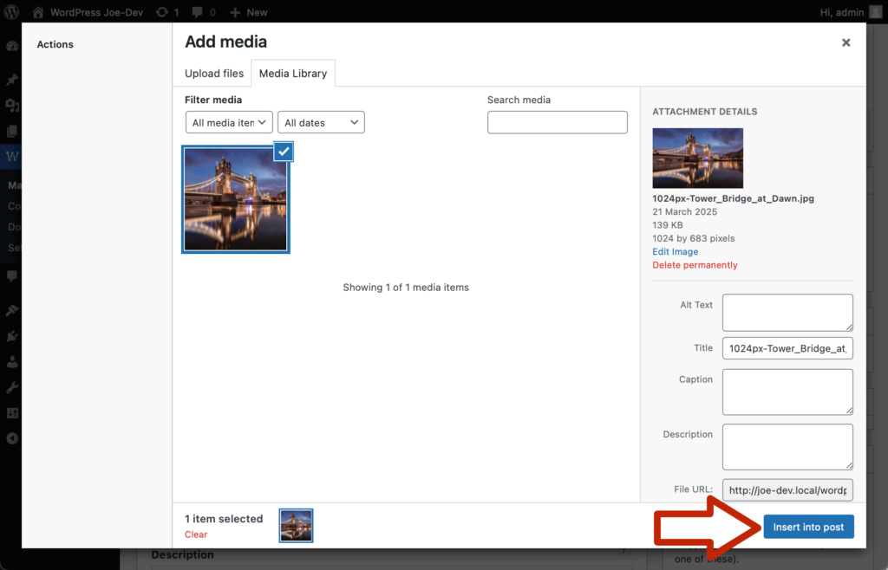Open the Plugins plug icon in the sidebar
888x570 pixels.
(12, 335)
